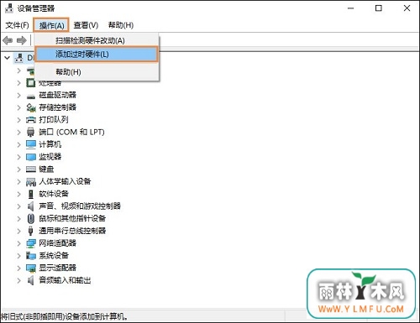Expand the 人体学输入设备 category
The width and height of the screenshot is (420, 323).
pyautogui.click(x=18, y=181)
